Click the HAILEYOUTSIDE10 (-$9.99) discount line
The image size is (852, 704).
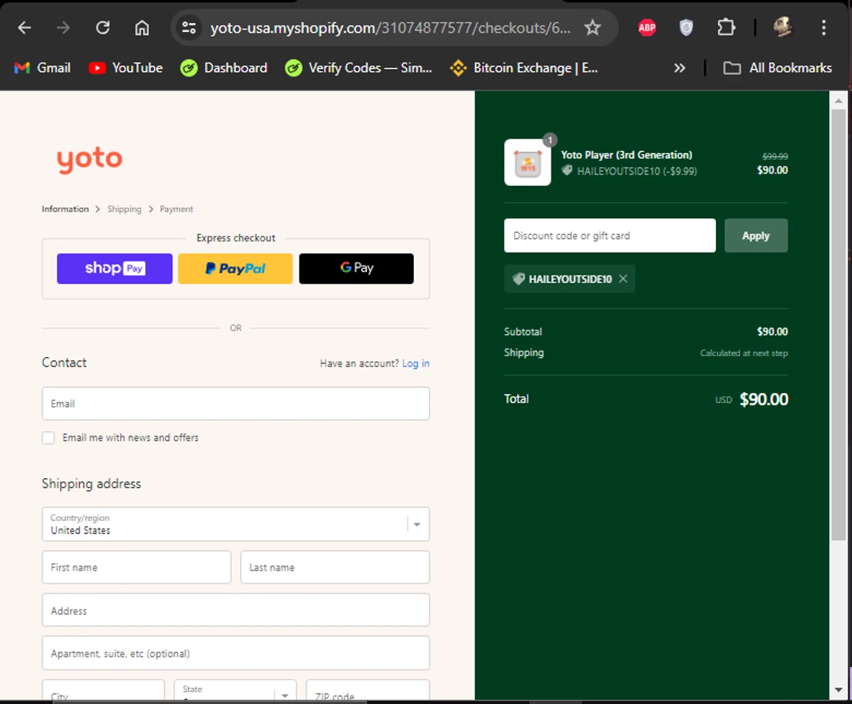click(x=630, y=171)
